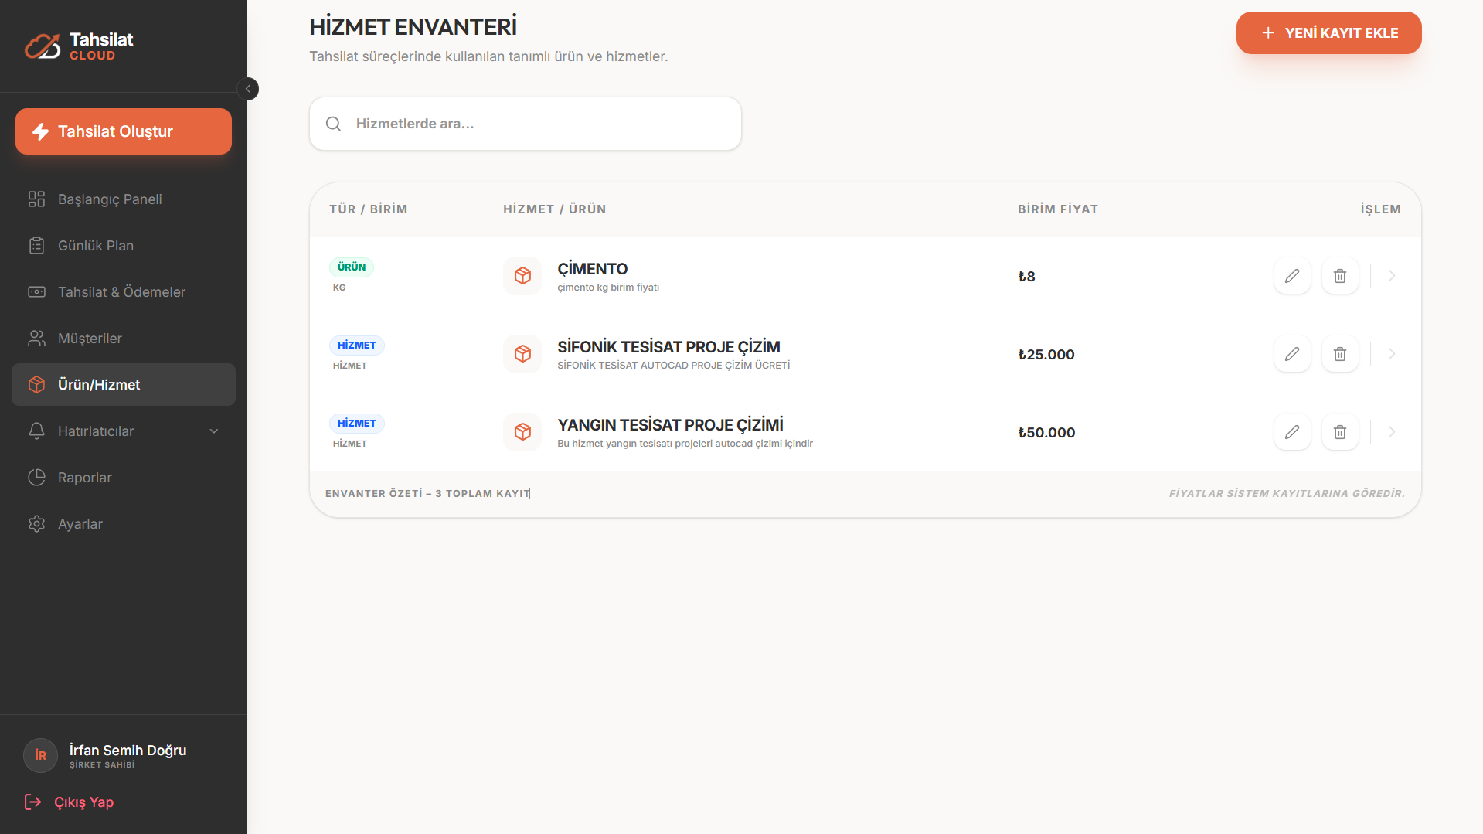Click the BİRİM FİYAT column header
This screenshot has height=834, width=1483.
(1058, 209)
